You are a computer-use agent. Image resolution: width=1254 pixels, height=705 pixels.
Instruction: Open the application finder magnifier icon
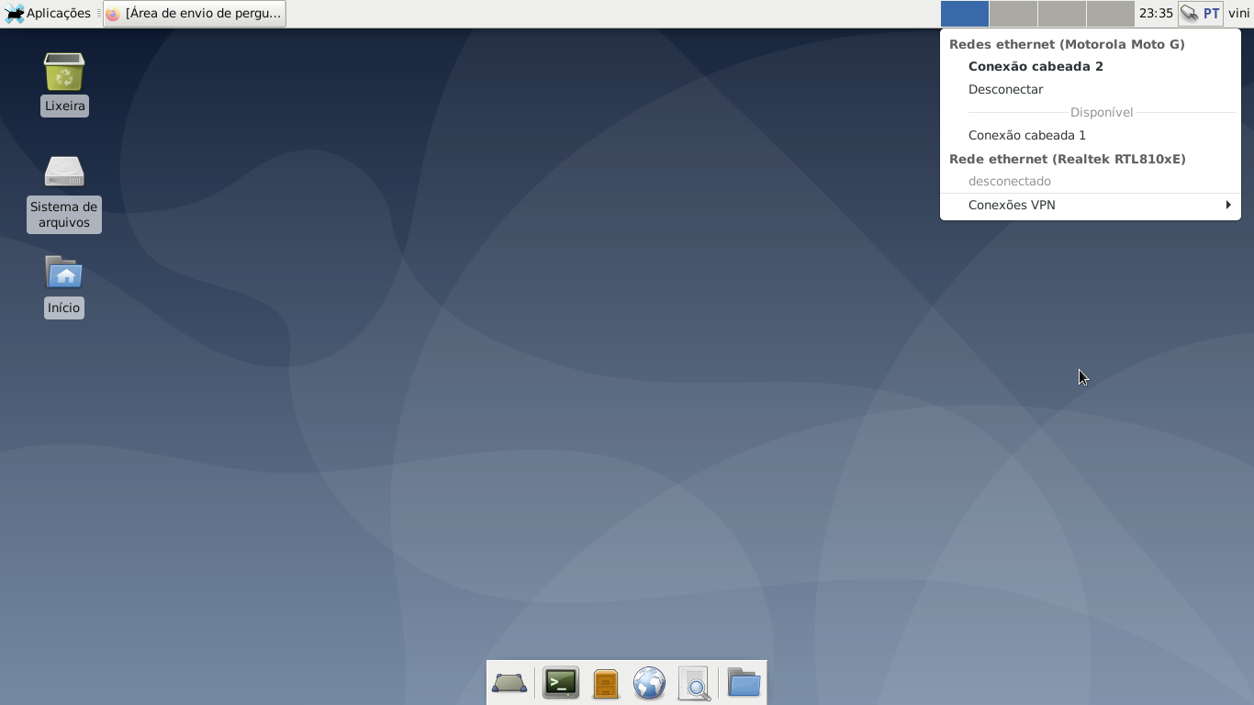click(x=695, y=683)
